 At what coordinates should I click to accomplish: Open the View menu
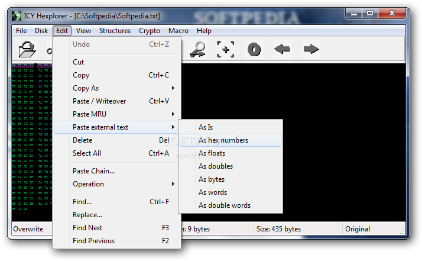(83, 31)
